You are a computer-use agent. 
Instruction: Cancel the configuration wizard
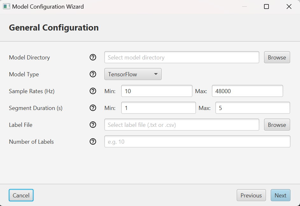point(21,196)
